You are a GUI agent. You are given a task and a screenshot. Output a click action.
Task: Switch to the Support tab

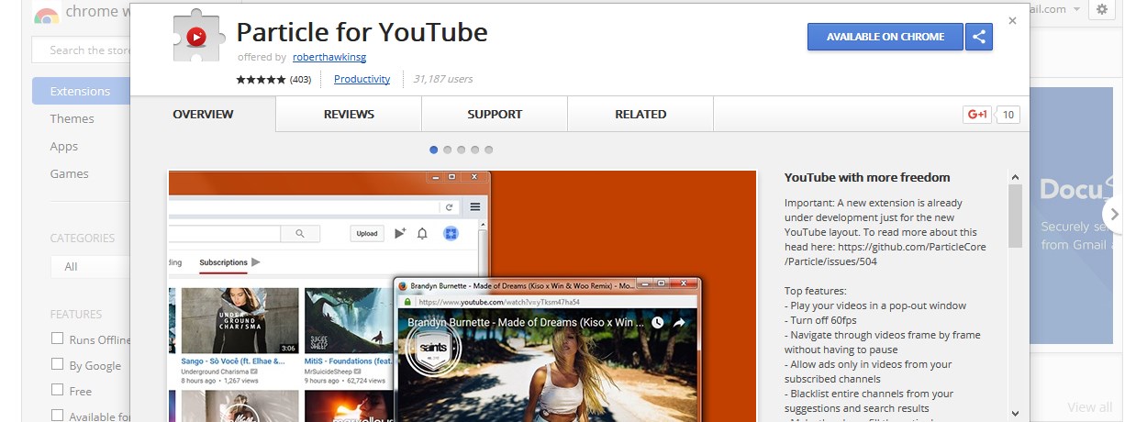coord(495,115)
